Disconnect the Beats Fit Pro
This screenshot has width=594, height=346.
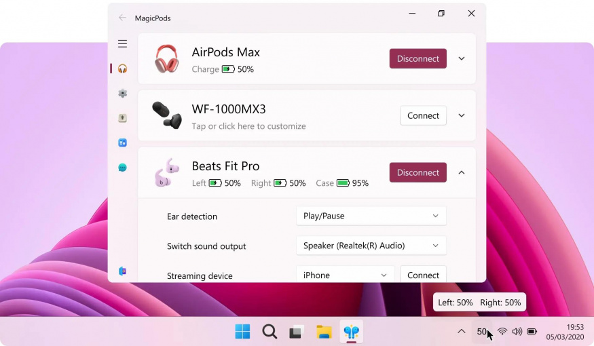click(418, 172)
